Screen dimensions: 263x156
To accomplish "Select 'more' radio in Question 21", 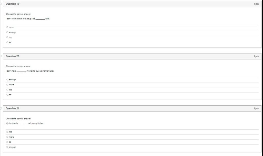I will tap(7, 137).
